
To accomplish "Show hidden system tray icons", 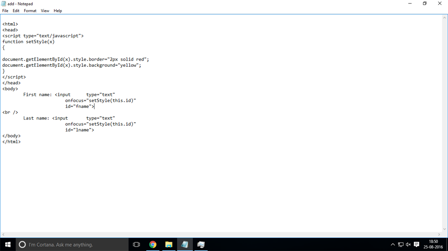I will [x=393, y=244].
